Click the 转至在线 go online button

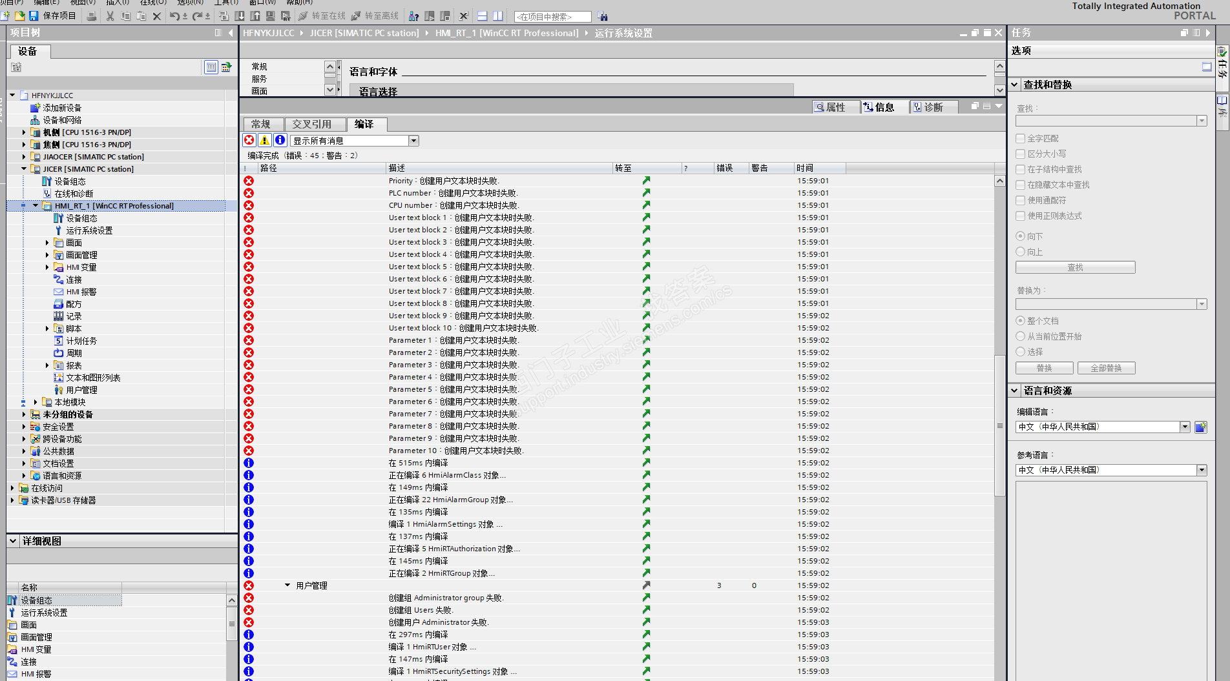(322, 16)
